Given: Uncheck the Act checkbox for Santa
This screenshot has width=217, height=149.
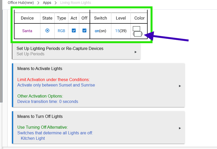Looking at the screenshot, I should tap(74, 31).
